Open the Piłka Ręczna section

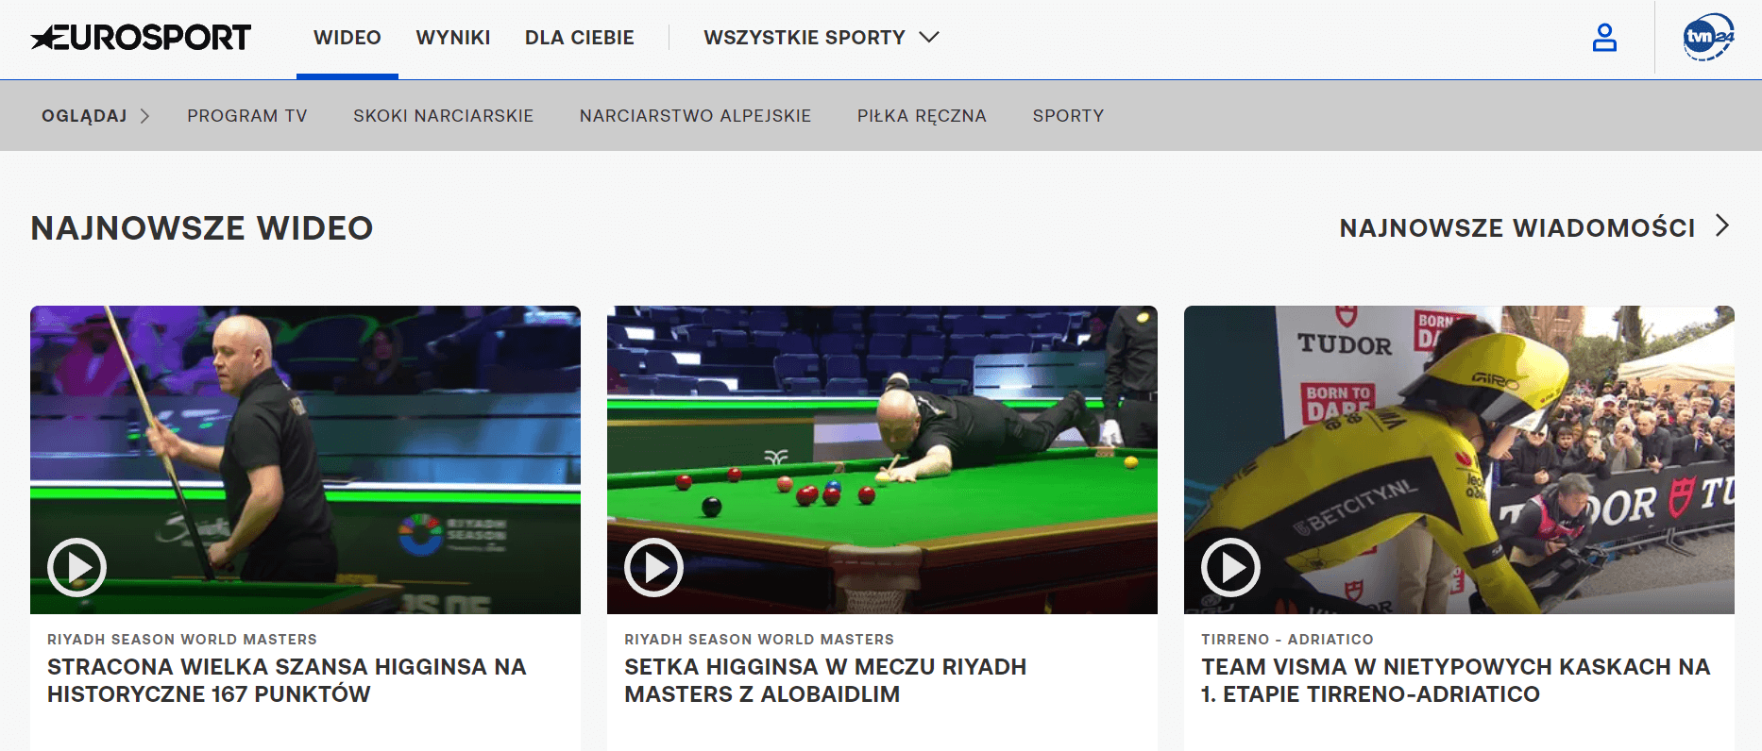(x=922, y=116)
